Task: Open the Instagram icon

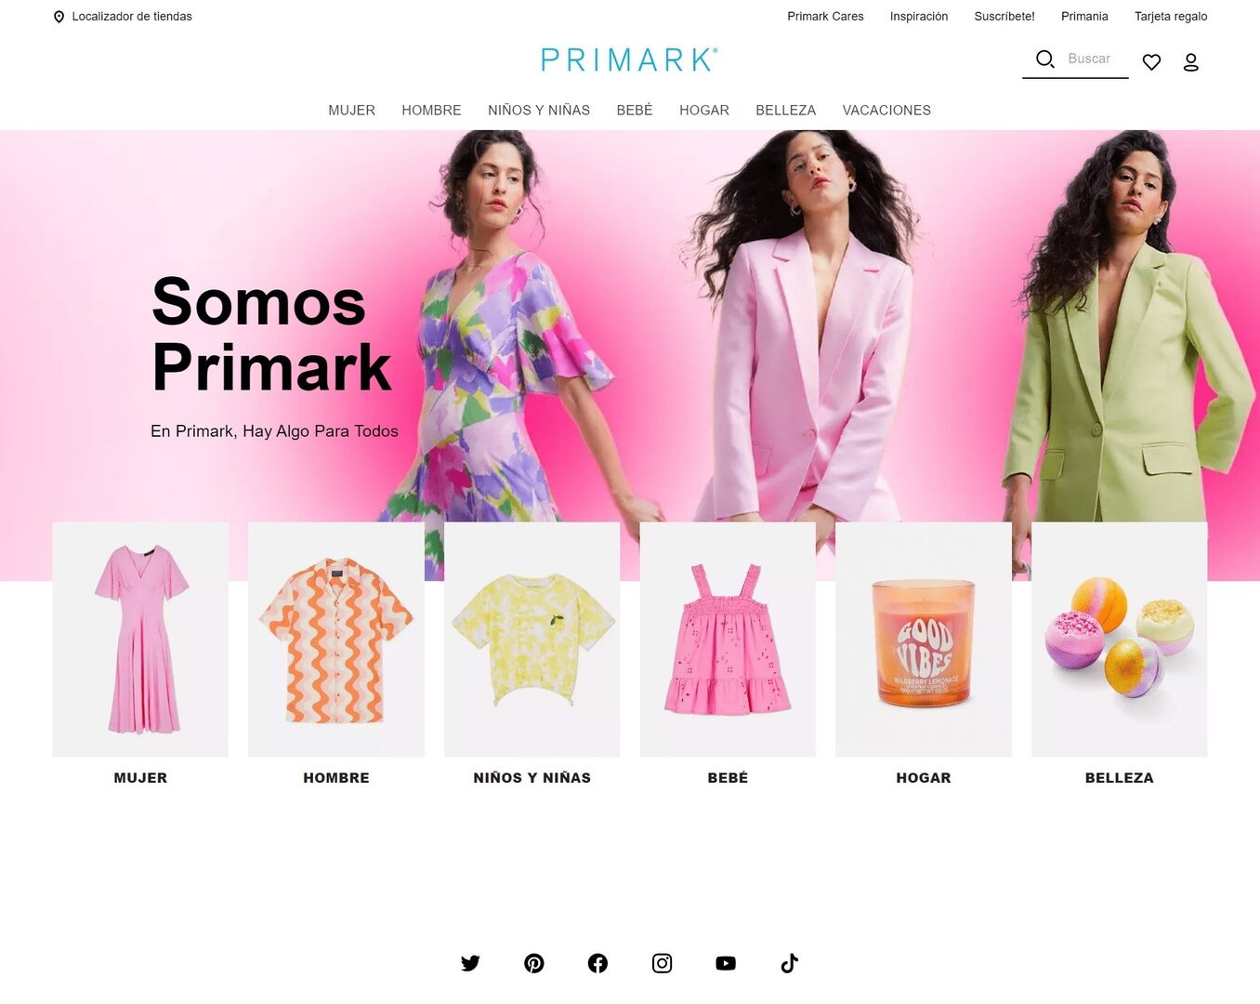Action: [662, 963]
